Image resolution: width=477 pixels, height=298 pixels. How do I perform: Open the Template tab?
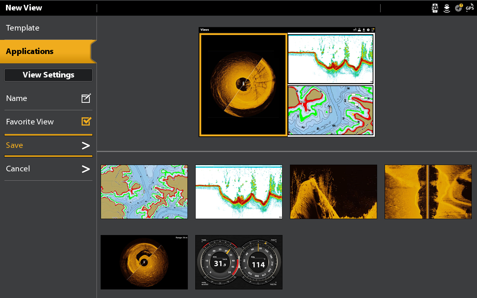coord(48,28)
